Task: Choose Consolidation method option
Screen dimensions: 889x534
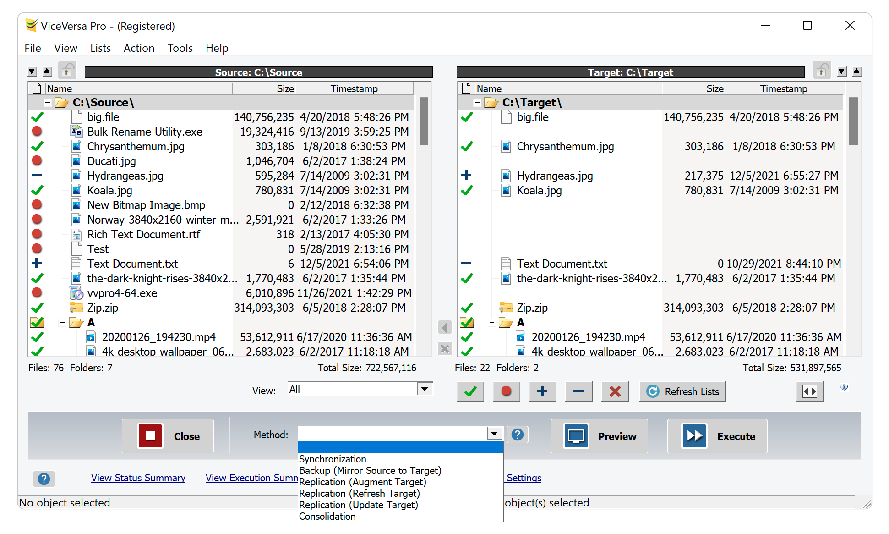Action: click(x=401, y=517)
